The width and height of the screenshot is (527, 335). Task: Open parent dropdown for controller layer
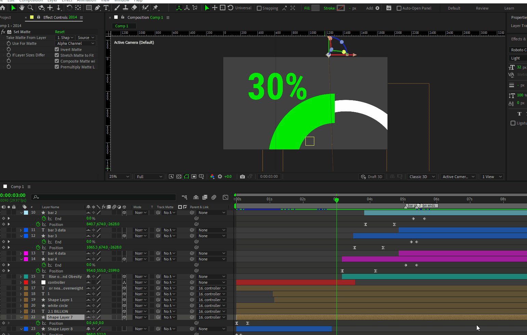pyautogui.click(x=212, y=282)
